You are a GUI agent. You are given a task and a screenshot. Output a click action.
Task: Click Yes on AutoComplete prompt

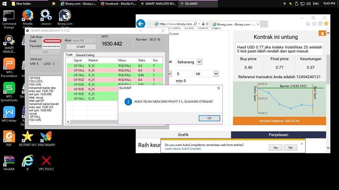[275, 148]
